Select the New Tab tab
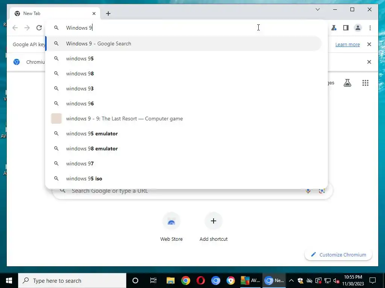Viewport: 385px width, 288px height. tap(55, 13)
